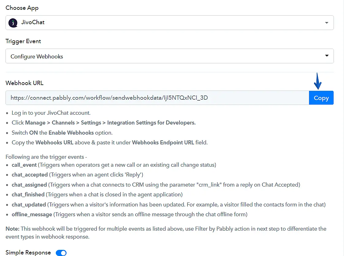Expand the Choose App dropdown arrow

(x=327, y=23)
